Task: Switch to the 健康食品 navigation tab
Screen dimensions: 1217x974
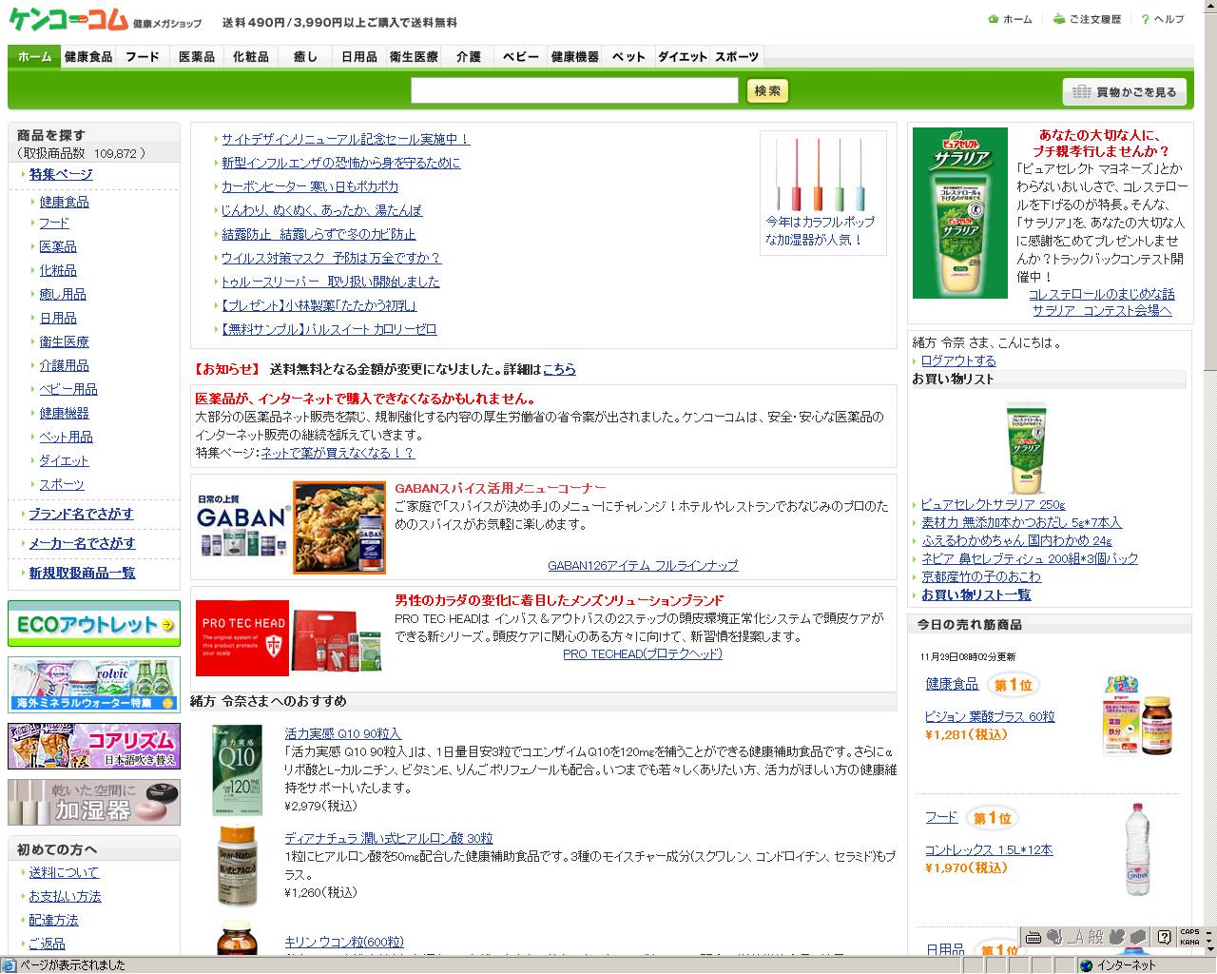Action: [88, 57]
